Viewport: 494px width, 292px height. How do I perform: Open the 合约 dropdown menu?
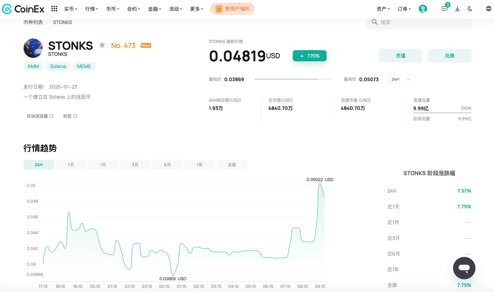(134, 9)
